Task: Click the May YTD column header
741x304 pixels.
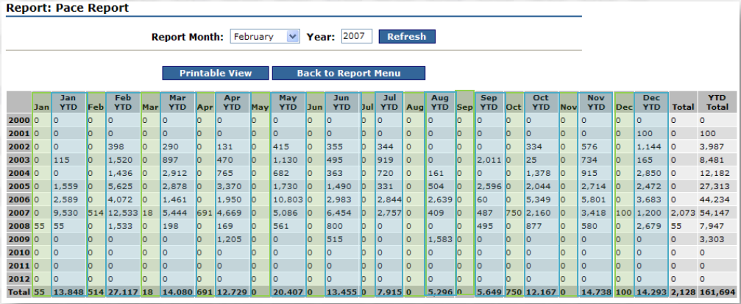Action: coord(288,102)
